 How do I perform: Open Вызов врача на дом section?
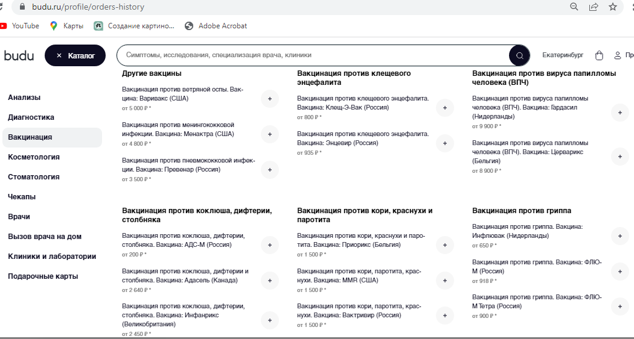[45, 237]
